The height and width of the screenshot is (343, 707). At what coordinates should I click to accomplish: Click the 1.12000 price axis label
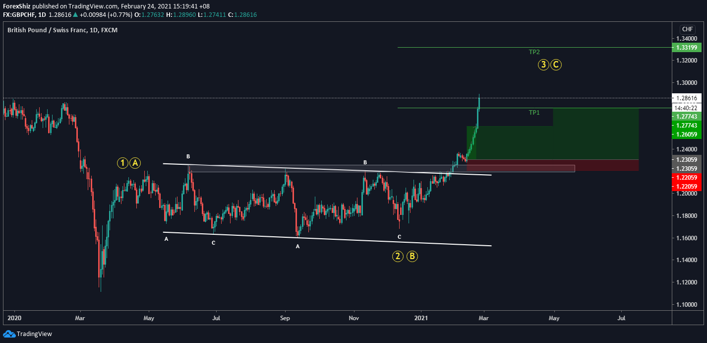(x=686, y=282)
